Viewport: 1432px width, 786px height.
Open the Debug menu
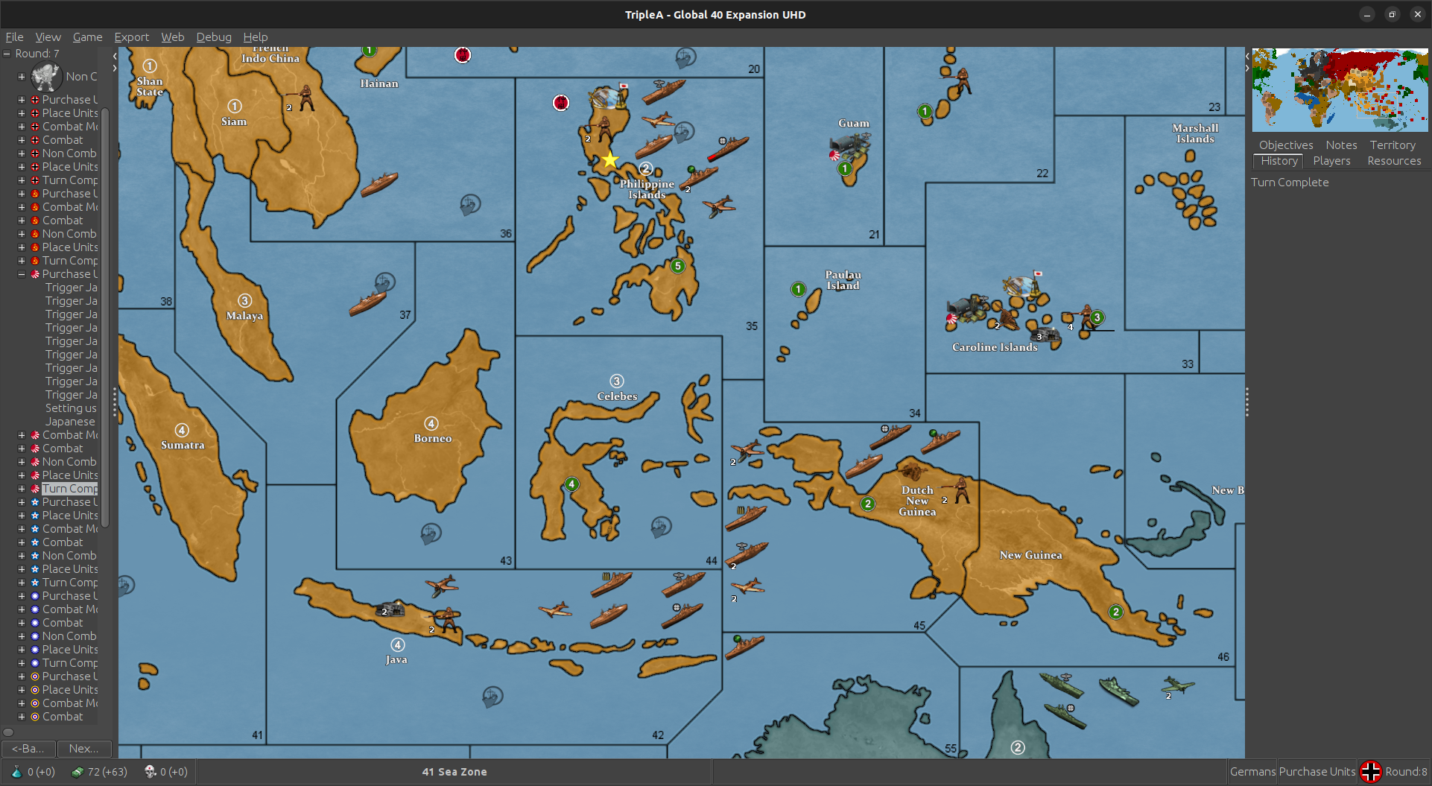click(x=214, y=37)
